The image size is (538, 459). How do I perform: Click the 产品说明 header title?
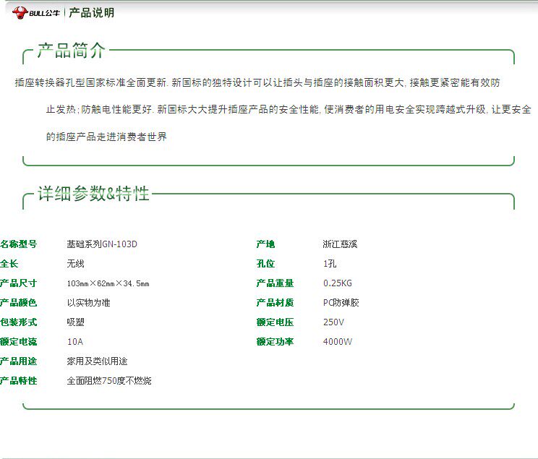pos(91,13)
